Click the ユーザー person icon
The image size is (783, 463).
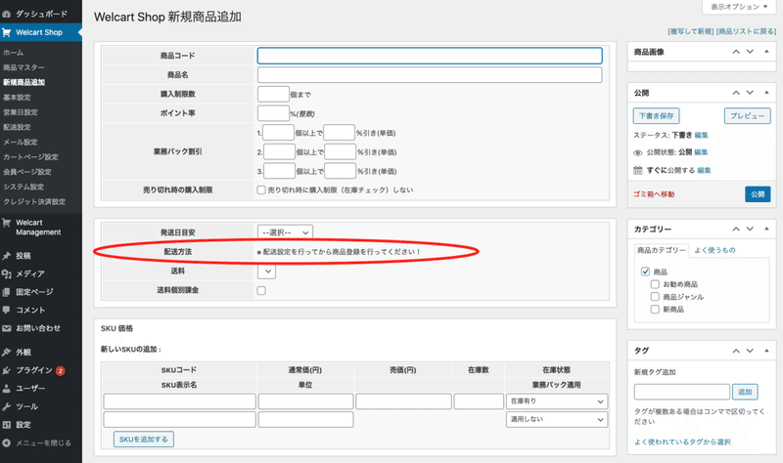click(7, 388)
